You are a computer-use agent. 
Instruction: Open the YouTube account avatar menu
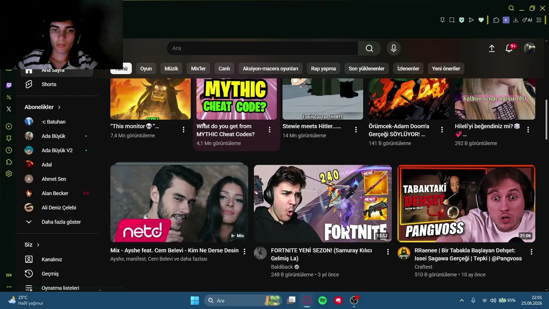pos(530,48)
